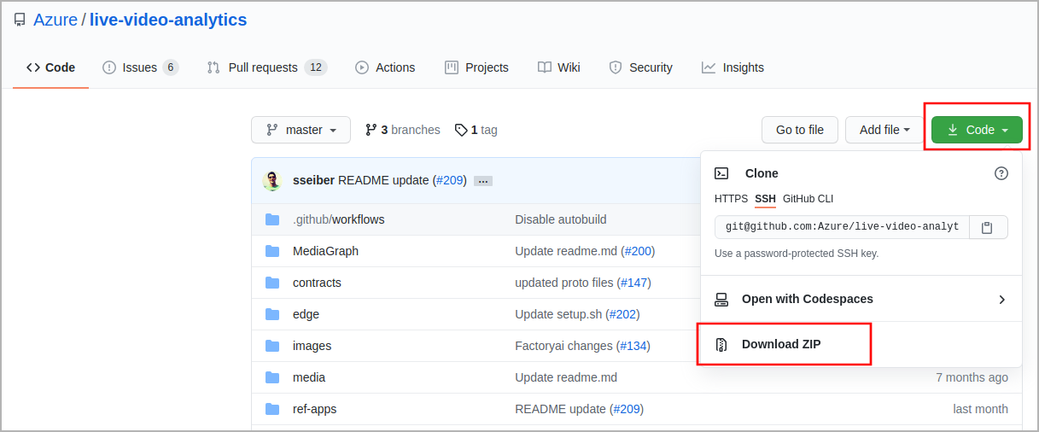Go to the Actions tab
This screenshot has width=1039, height=432.
[385, 67]
